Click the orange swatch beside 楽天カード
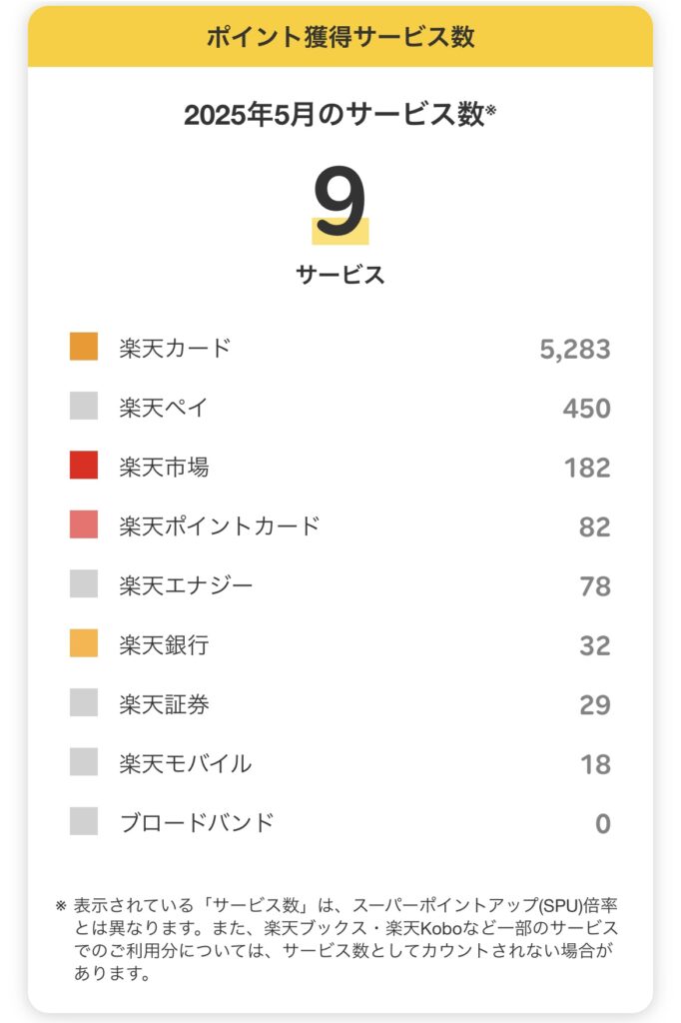Screen dimensions: 681x1023 pos(84,347)
